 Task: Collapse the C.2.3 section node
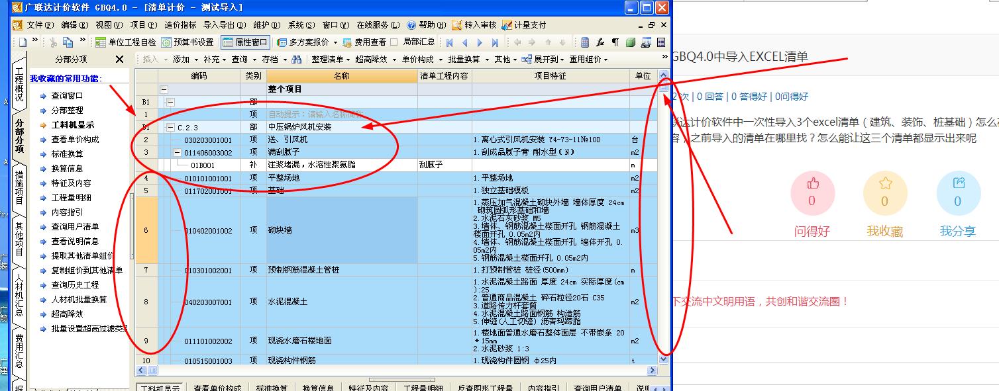coord(171,127)
